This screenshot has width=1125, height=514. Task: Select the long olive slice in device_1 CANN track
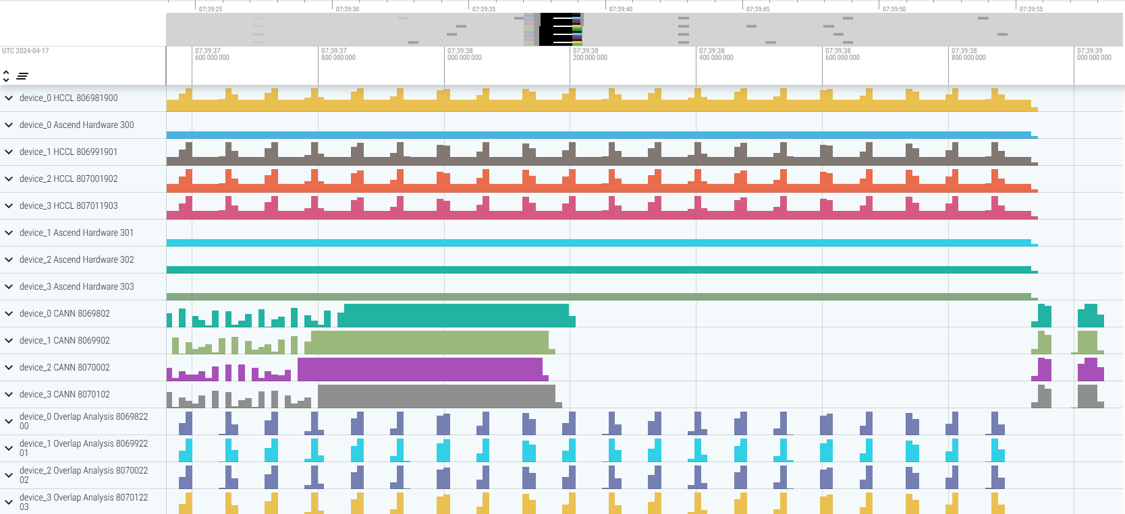[429, 342]
